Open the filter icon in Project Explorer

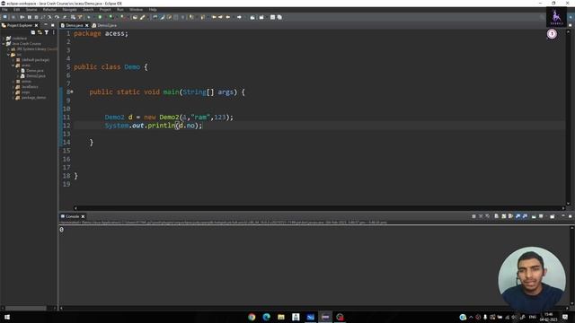point(47,32)
